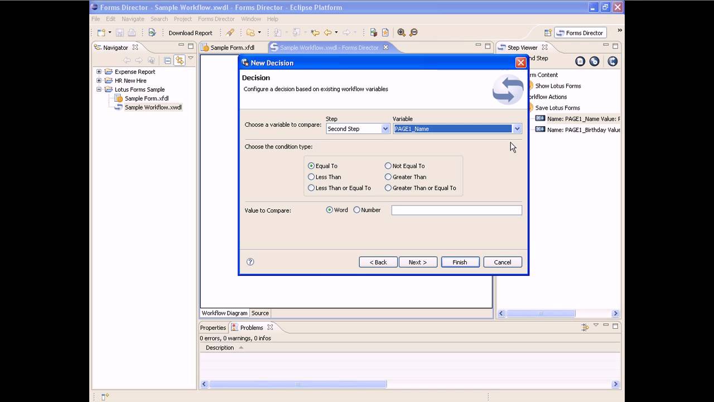The width and height of the screenshot is (714, 402).
Task: Choose Number as value type
Action: click(357, 210)
